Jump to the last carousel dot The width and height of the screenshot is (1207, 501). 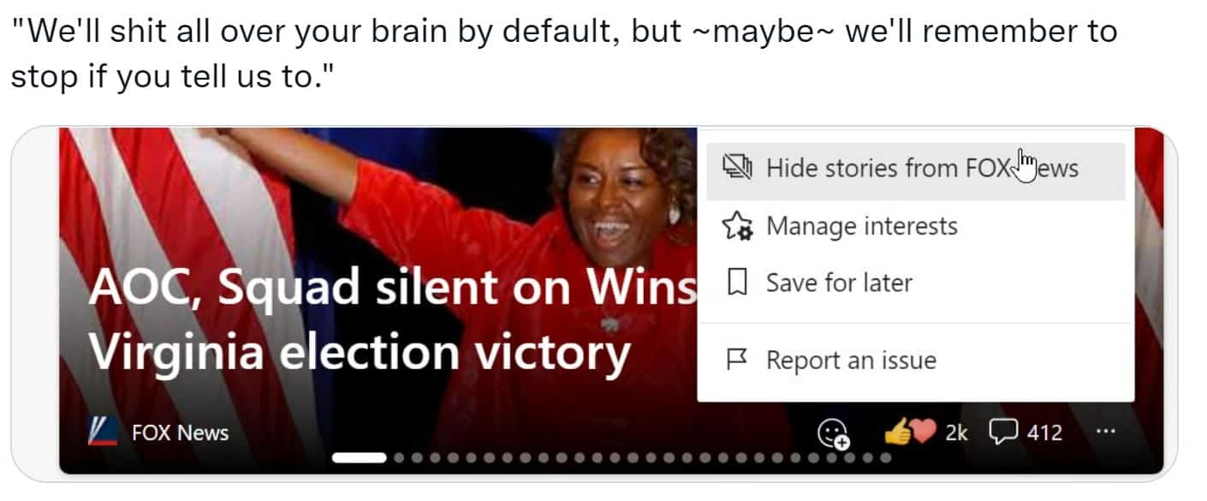coord(885,458)
